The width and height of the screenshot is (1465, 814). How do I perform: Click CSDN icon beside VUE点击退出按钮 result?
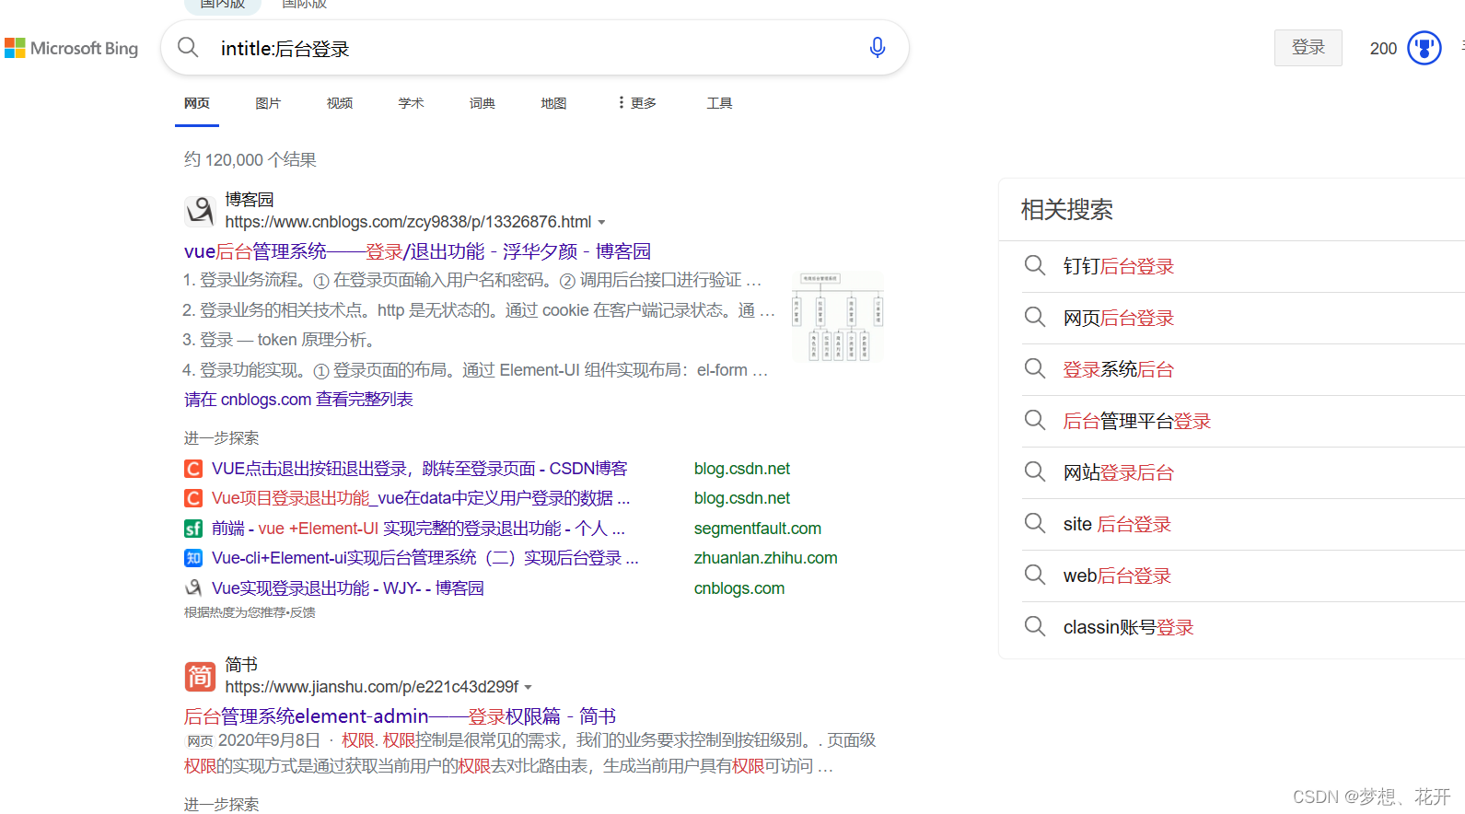193,469
